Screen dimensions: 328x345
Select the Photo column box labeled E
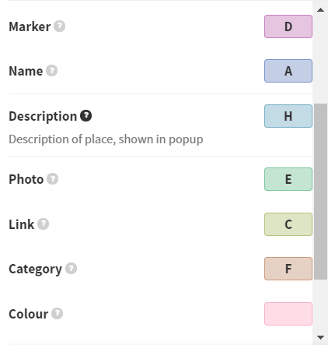pyautogui.click(x=288, y=179)
